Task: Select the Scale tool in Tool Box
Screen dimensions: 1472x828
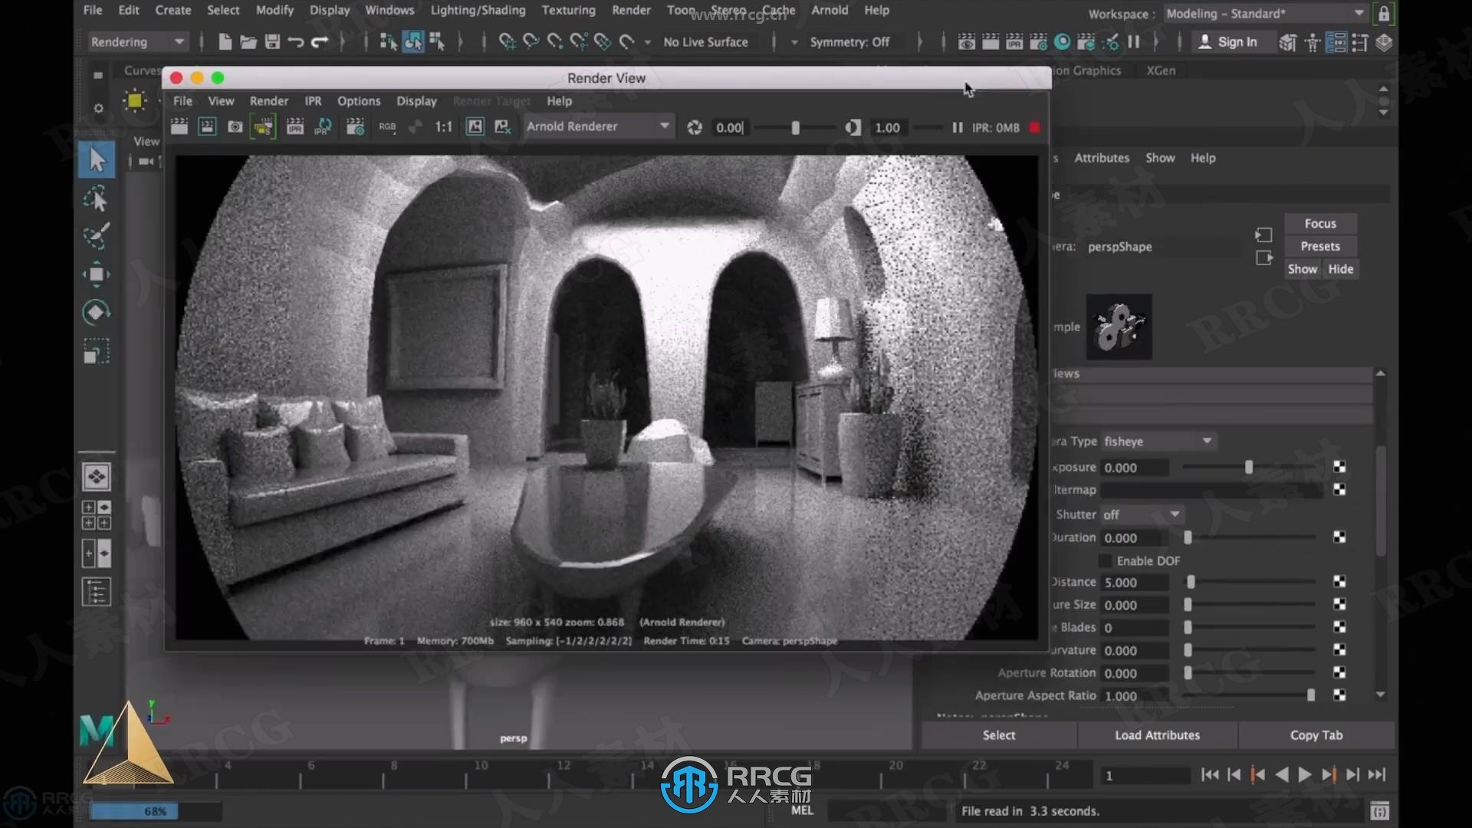Action: click(97, 351)
